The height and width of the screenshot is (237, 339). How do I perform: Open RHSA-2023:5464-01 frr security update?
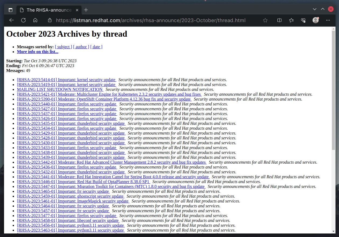pyautogui.click(x=63, y=206)
